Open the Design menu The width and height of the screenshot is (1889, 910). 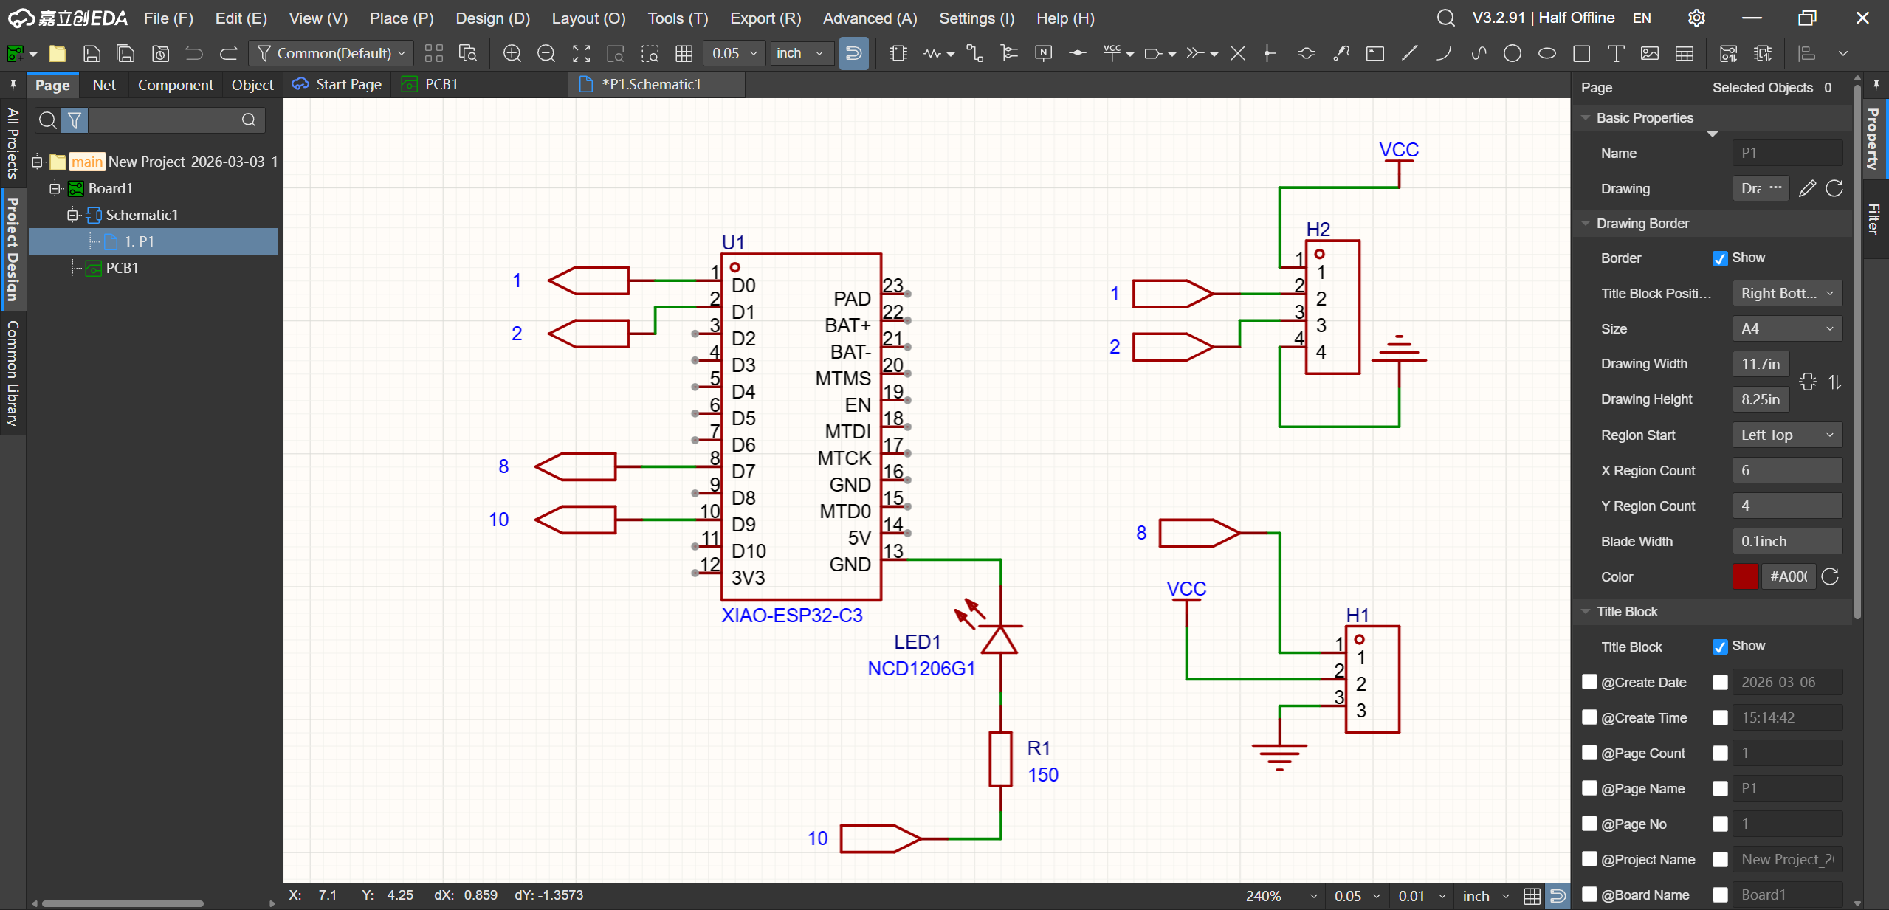492,18
